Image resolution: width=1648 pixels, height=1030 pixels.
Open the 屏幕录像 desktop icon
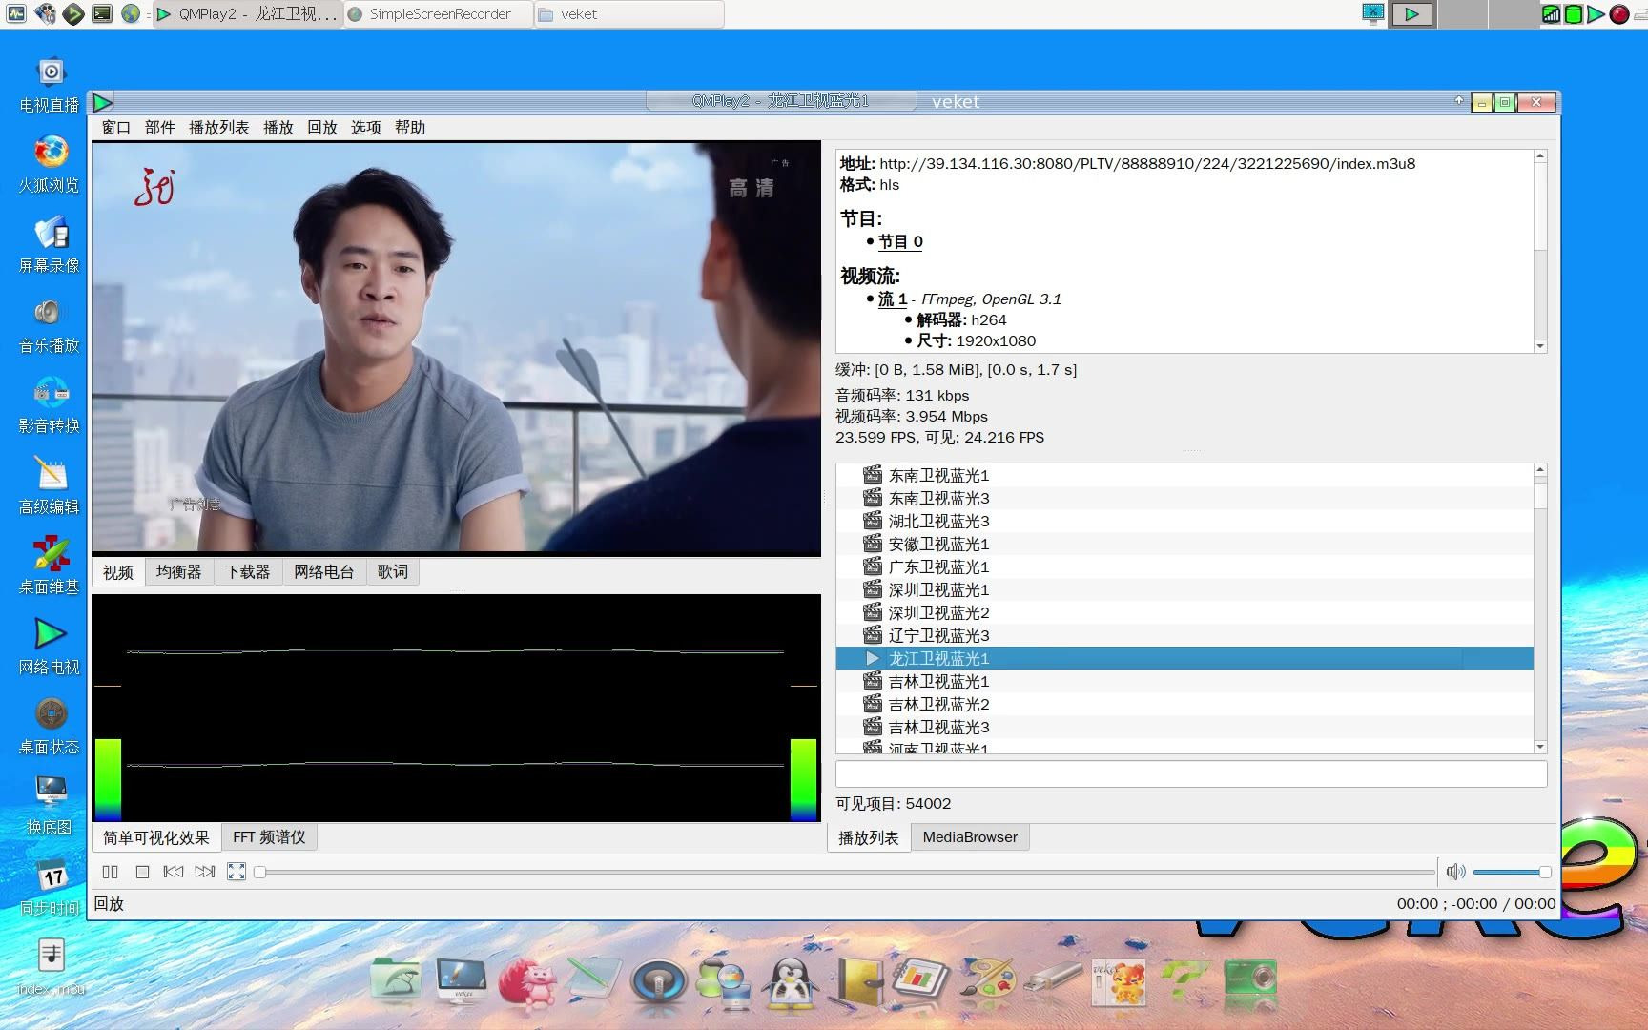click(50, 245)
